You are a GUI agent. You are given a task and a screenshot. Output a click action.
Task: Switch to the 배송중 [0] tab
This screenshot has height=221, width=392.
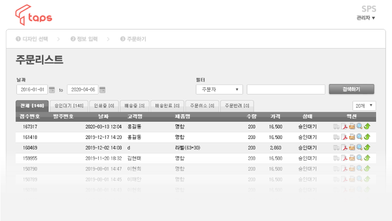pyautogui.click(x=134, y=106)
